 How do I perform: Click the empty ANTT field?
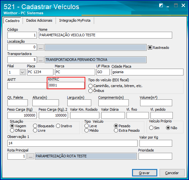pyautogui.click(x=27, y=85)
